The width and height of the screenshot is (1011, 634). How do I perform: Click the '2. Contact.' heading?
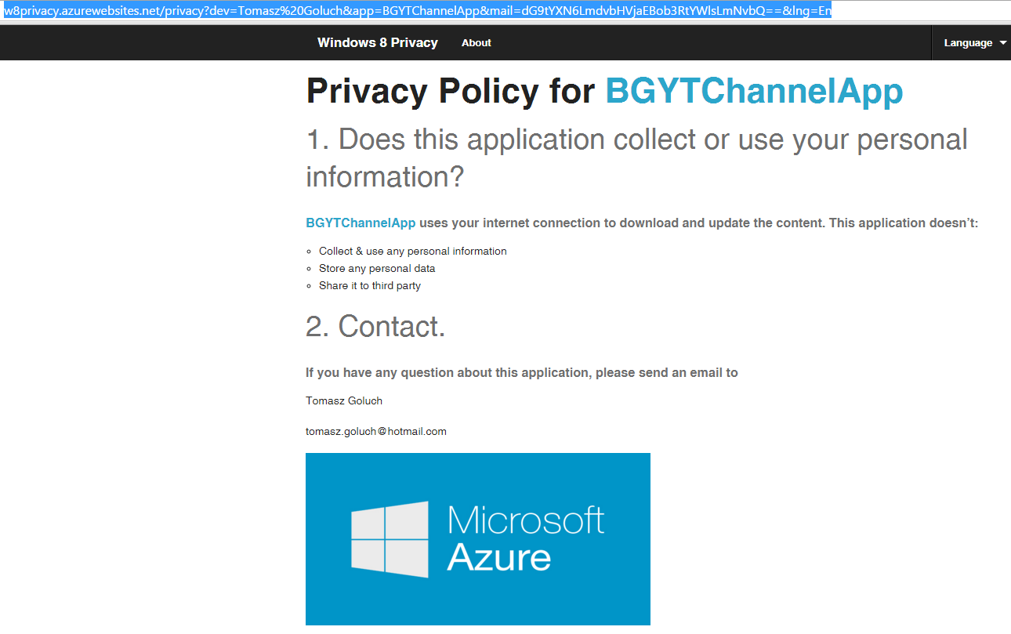click(375, 327)
